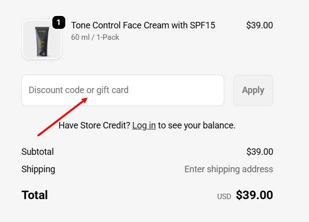The image size is (309, 222).
Task: Click the Subtotal amount $39.00
Action: pos(259,152)
